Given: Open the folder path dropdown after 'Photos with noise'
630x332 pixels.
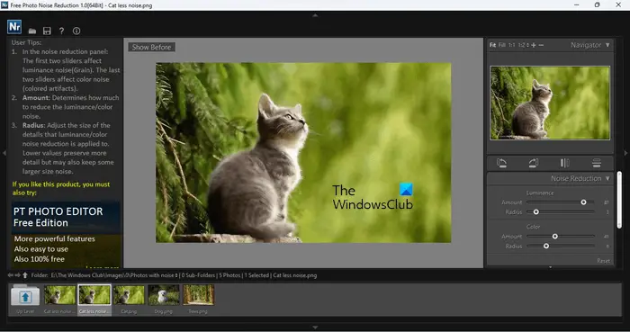Looking at the screenshot, I should (x=176, y=275).
